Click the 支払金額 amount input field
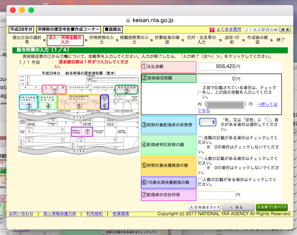This screenshot has width=297, height=235. [216, 66]
